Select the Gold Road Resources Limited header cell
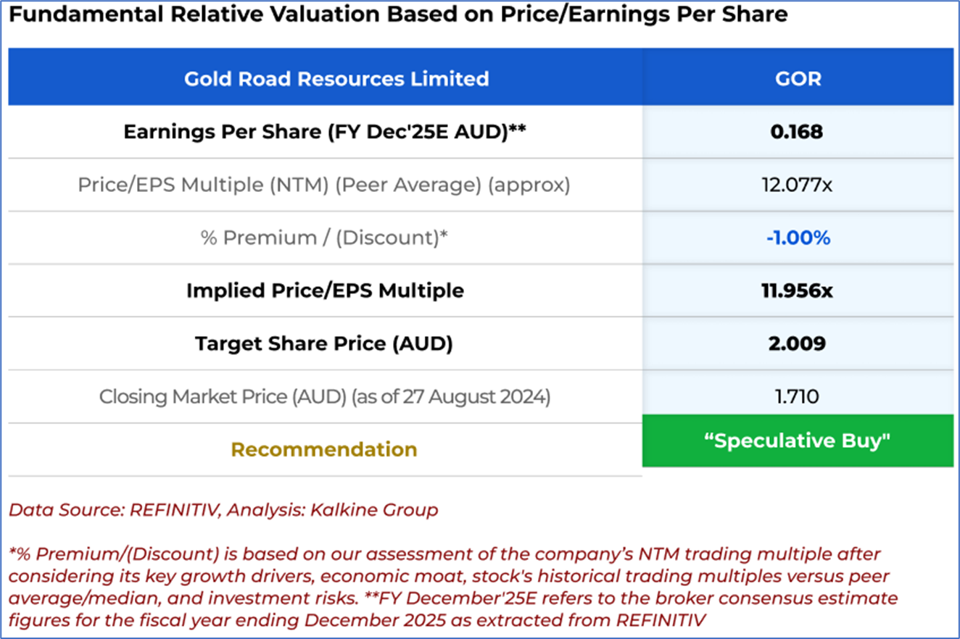Viewport: 960px width, 639px height. (x=336, y=78)
